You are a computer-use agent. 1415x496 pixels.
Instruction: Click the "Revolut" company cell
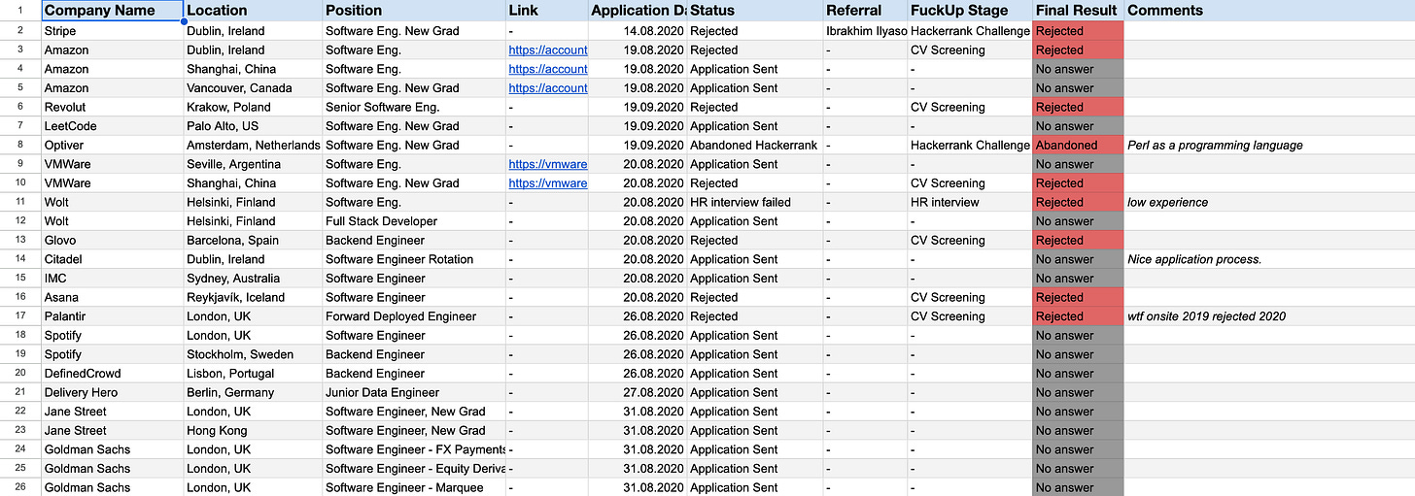[112, 107]
